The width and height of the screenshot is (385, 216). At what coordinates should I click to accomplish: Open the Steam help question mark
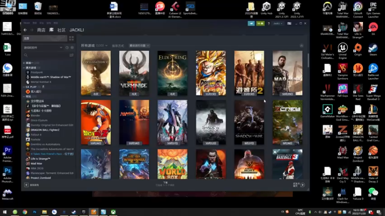[x=269, y=24]
